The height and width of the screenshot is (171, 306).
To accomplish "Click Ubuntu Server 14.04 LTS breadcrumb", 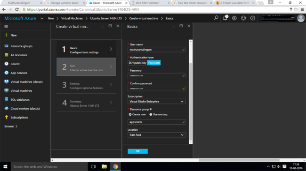I will [x=106, y=18].
